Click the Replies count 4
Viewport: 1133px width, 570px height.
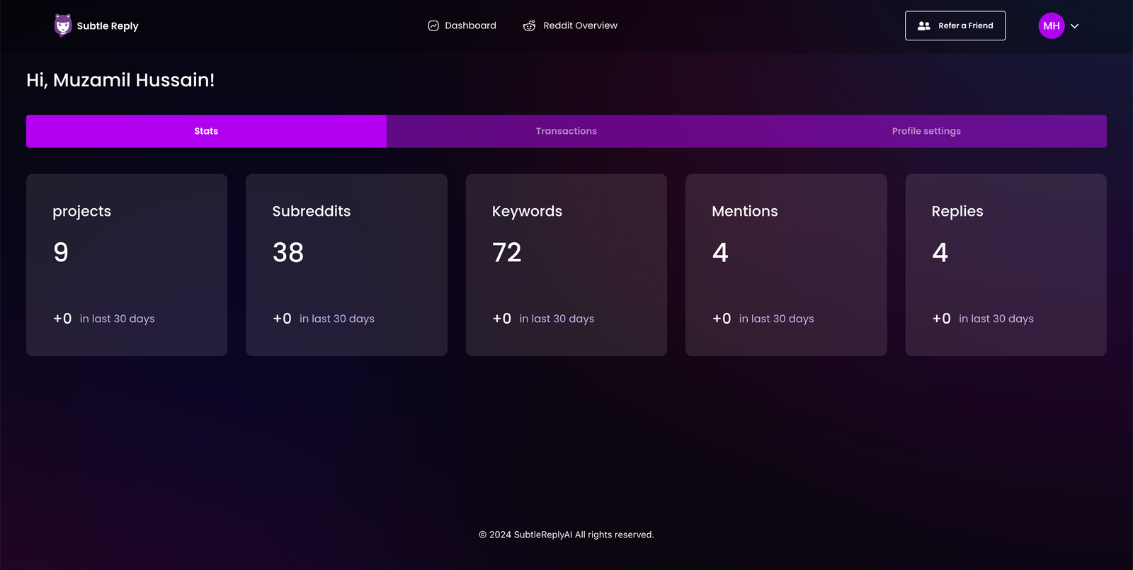pyautogui.click(x=940, y=252)
